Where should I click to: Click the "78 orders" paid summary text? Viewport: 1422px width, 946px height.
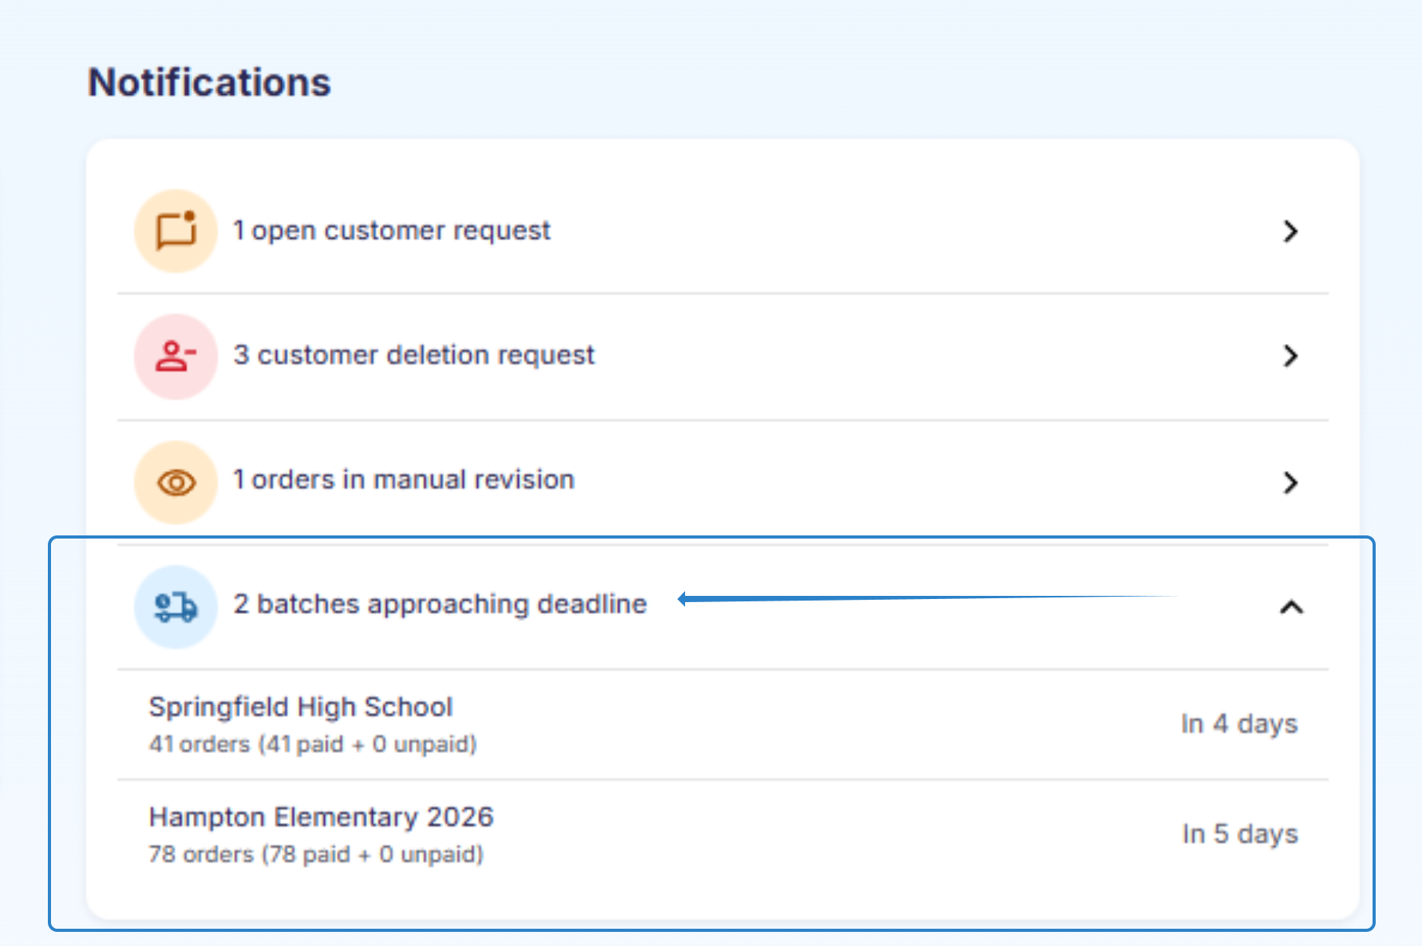pyautogui.click(x=315, y=854)
